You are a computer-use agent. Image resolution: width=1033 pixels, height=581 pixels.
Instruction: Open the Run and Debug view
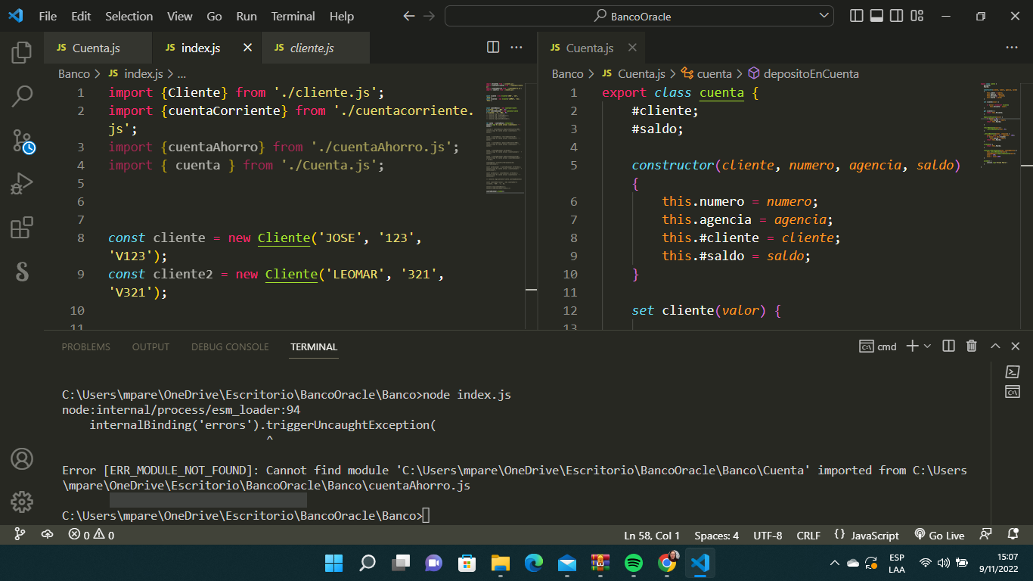click(22, 184)
